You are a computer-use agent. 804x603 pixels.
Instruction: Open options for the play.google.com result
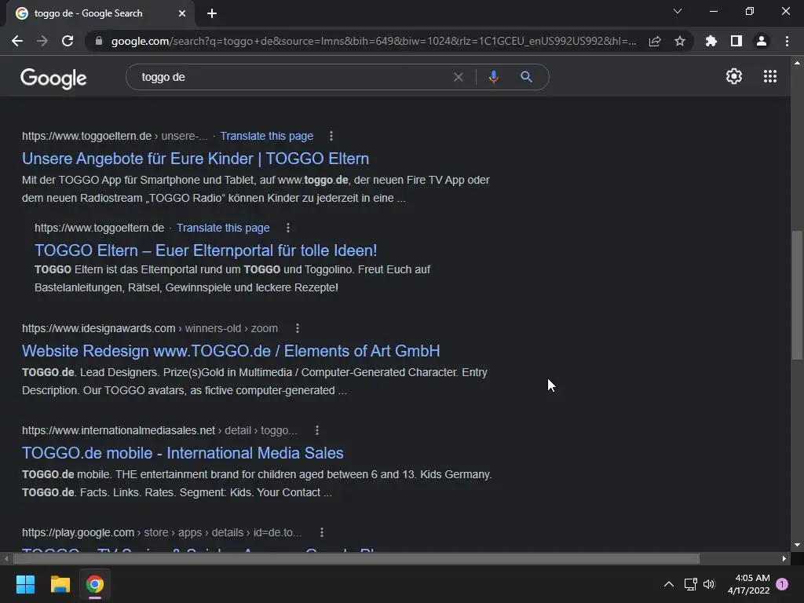(x=321, y=532)
